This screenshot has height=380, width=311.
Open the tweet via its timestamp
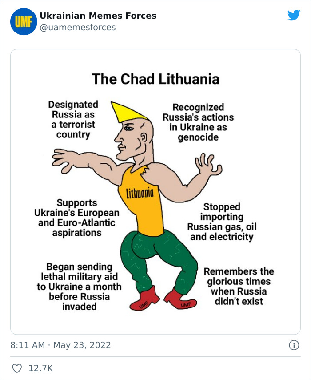[61, 345]
